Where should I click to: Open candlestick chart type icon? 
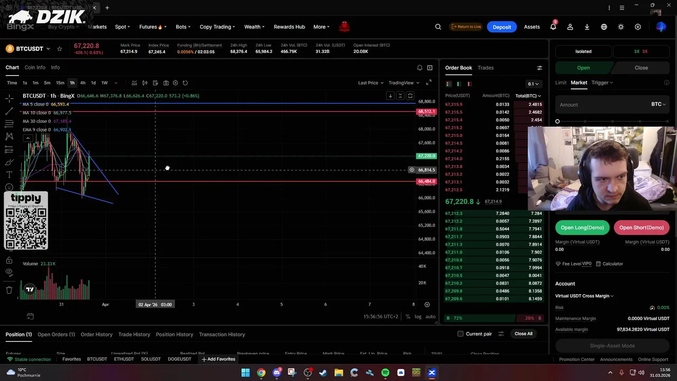point(144,83)
